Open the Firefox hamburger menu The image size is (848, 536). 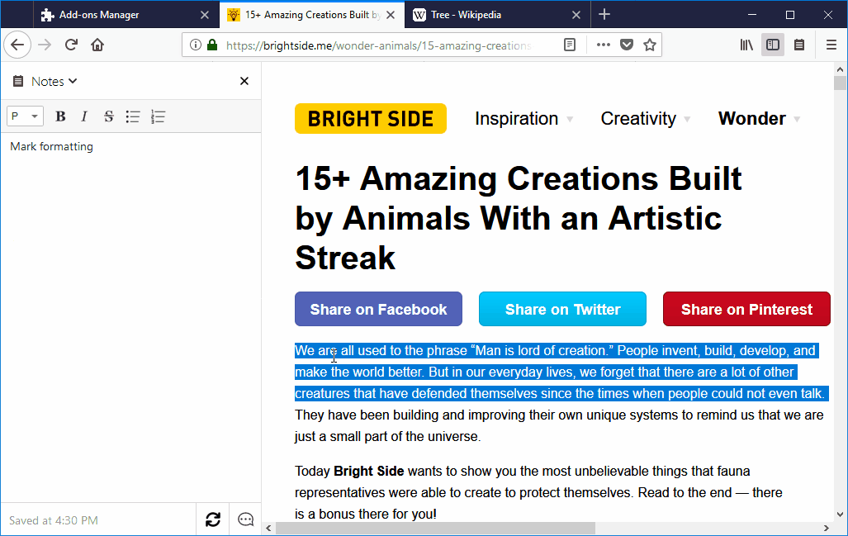[x=831, y=45]
